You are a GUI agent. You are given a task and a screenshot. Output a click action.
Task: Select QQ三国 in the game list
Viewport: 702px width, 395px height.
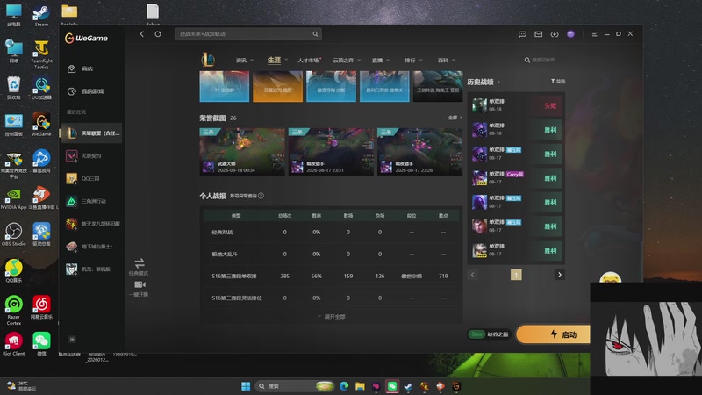91,178
